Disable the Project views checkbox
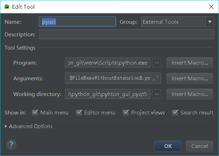 126,113
